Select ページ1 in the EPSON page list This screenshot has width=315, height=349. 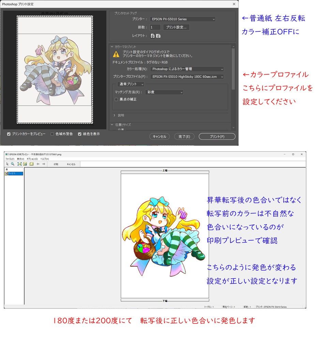(x=15, y=173)
